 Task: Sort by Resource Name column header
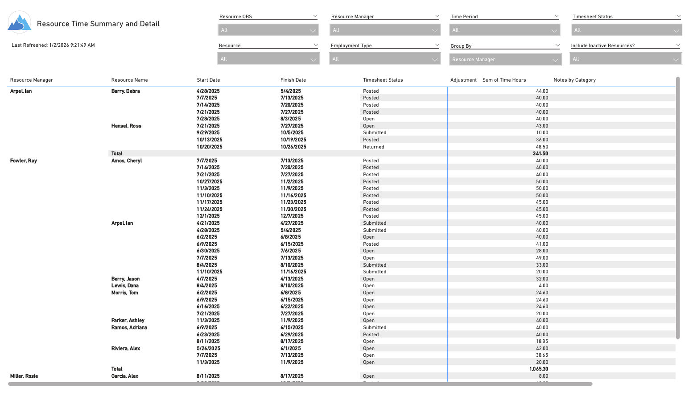point(129,80)
